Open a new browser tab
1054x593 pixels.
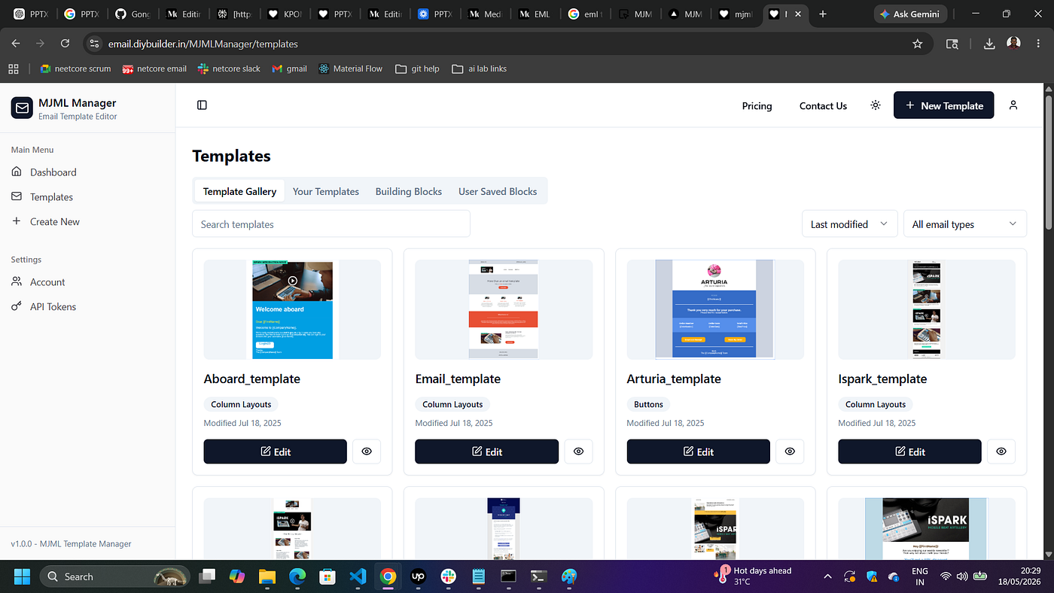pos(823,14)
